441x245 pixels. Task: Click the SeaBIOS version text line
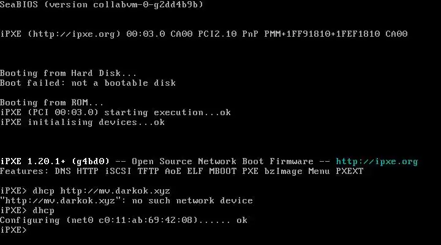coord(102,5)
